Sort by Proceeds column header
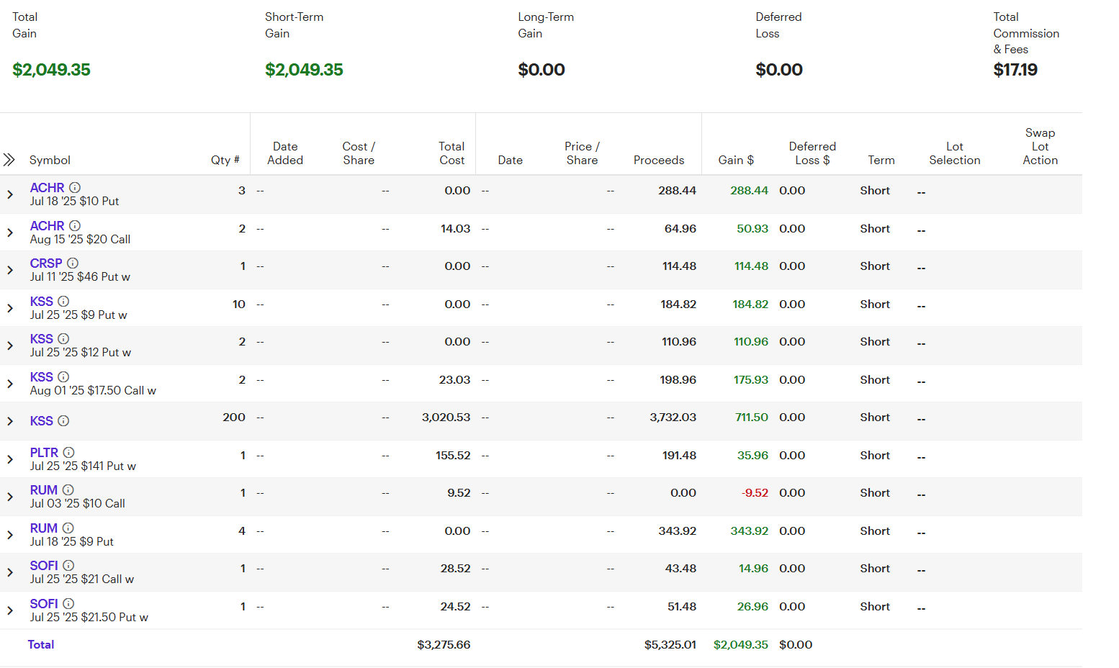The image size is (1119, 668). (x=659, y=160)
